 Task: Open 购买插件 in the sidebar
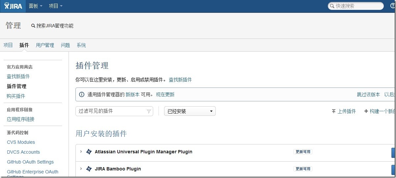(x=16, y=96)
